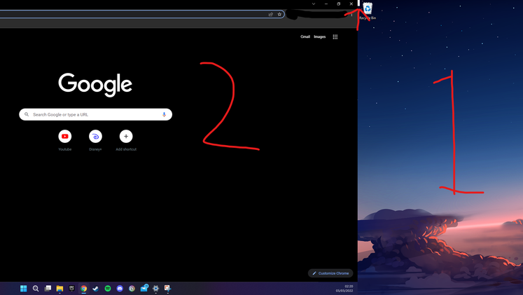The width and height of the screenshot is (523, 295).
Task: Open the Mail app from the taskbar
Action: pos(144,288)
